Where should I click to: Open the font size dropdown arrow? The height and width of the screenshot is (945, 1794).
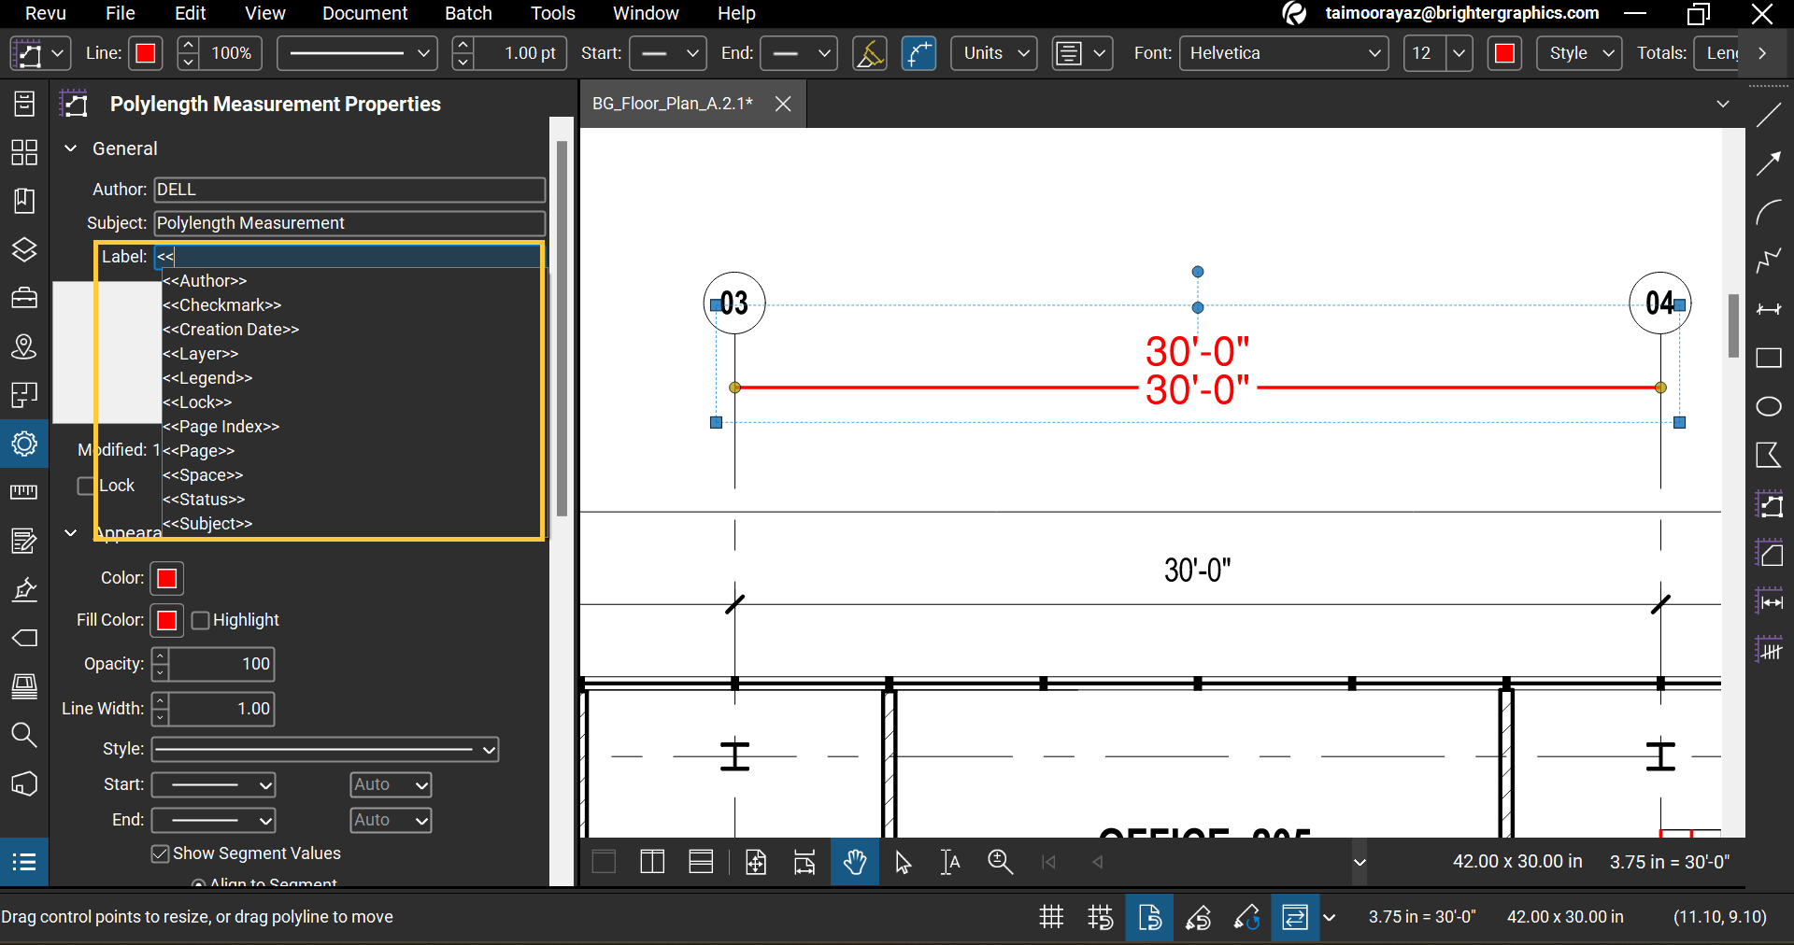click(1459, 53)
